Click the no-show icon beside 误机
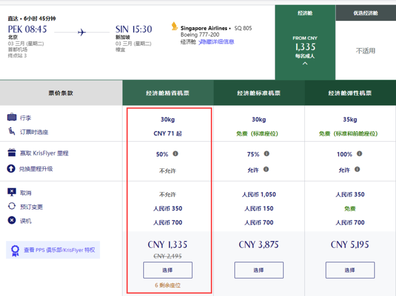Image resolution: width=396 pixels, height=296 pixels. point(12,220)
